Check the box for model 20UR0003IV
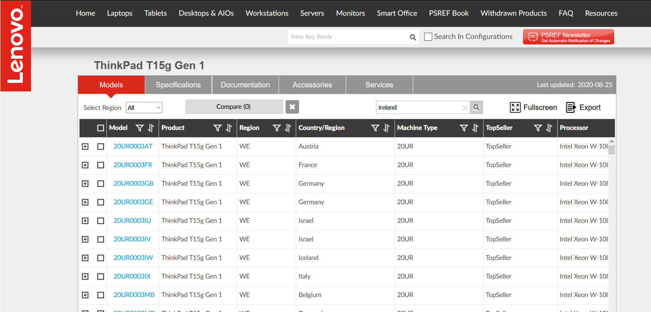The width and height of the screenshot is (651, 312). click(101, 239)
